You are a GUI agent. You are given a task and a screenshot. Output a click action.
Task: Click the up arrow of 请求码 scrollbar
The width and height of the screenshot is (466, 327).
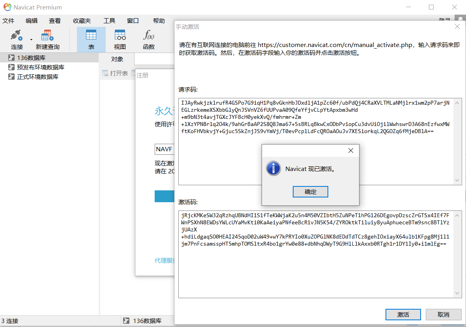click(x=457, y=103)
